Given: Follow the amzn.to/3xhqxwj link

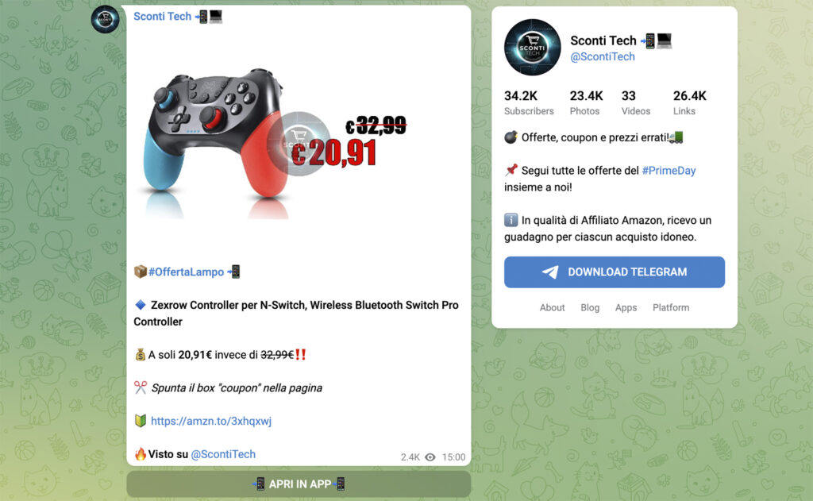Looking at the screenshot, I should pyautogui.click(x=211, y=421).
